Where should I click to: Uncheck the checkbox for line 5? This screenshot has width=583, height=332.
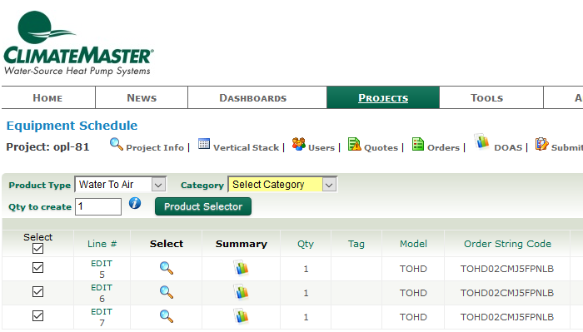coord(38,267)
